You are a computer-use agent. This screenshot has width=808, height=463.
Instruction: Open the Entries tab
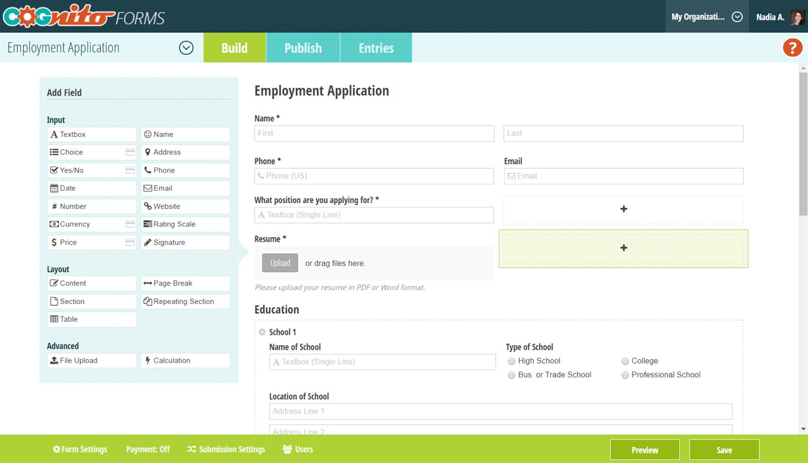[x=376, y=48]
